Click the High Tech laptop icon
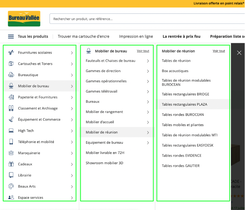Screen dimensions: 245x210 click(x=11, y=130)
